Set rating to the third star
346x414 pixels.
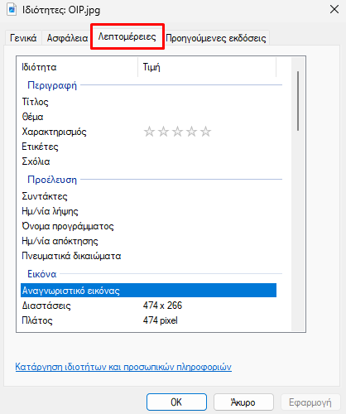point(177,132)
